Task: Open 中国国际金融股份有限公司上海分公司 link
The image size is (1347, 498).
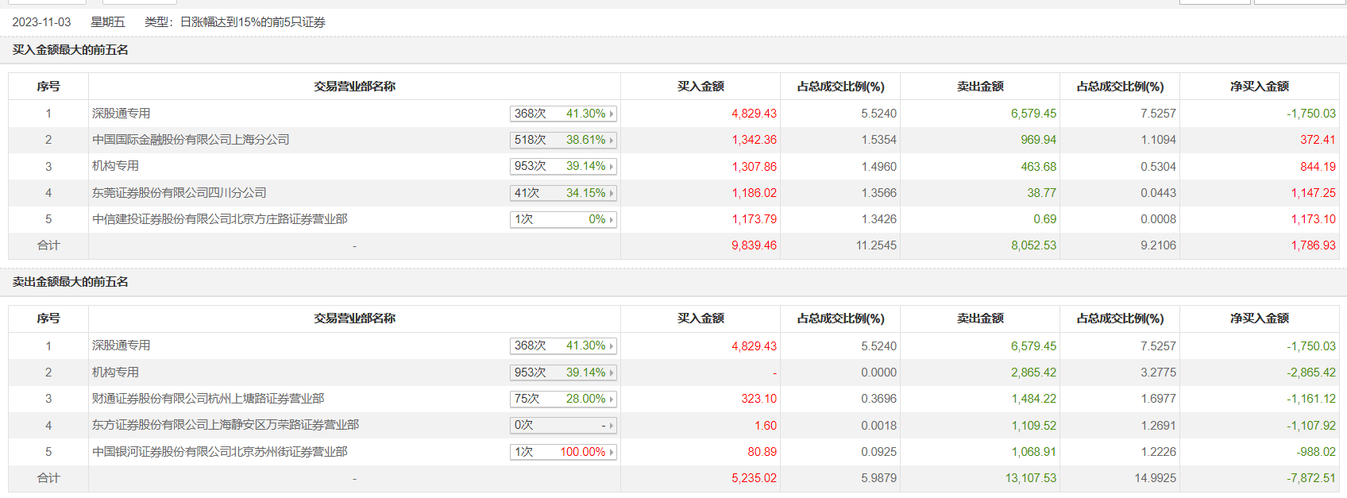Action: click(191, 140)
